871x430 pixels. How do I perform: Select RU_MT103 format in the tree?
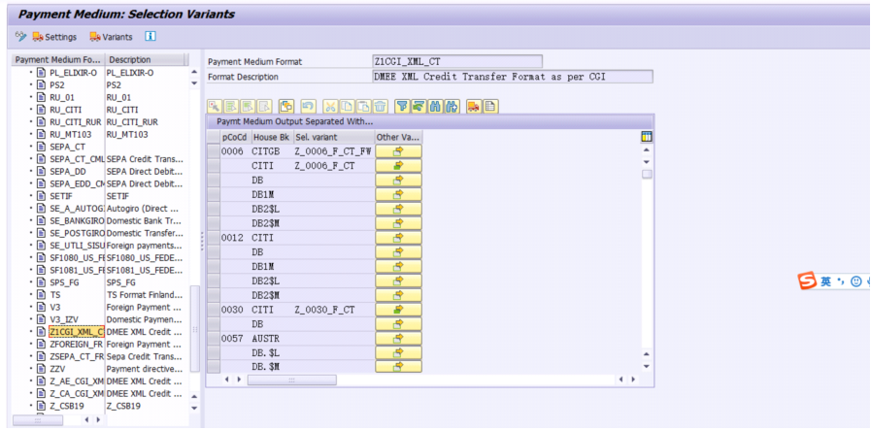coord(71,135)
